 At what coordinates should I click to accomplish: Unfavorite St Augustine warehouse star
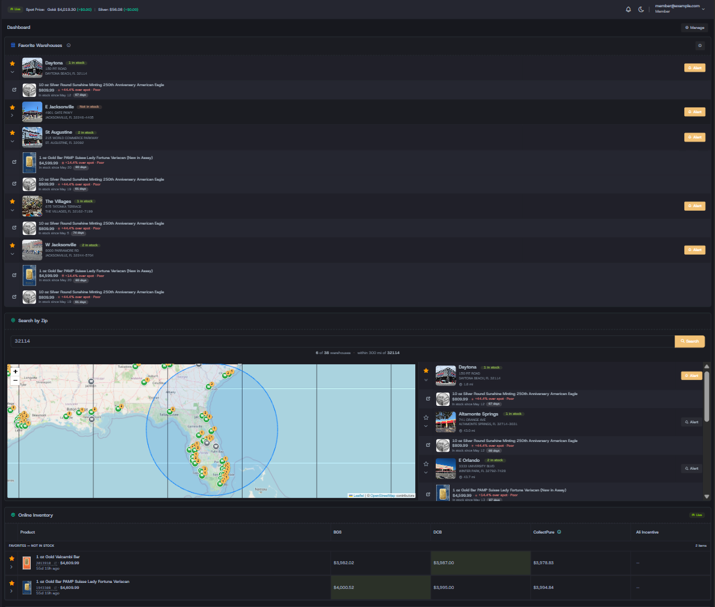[12, 133]
